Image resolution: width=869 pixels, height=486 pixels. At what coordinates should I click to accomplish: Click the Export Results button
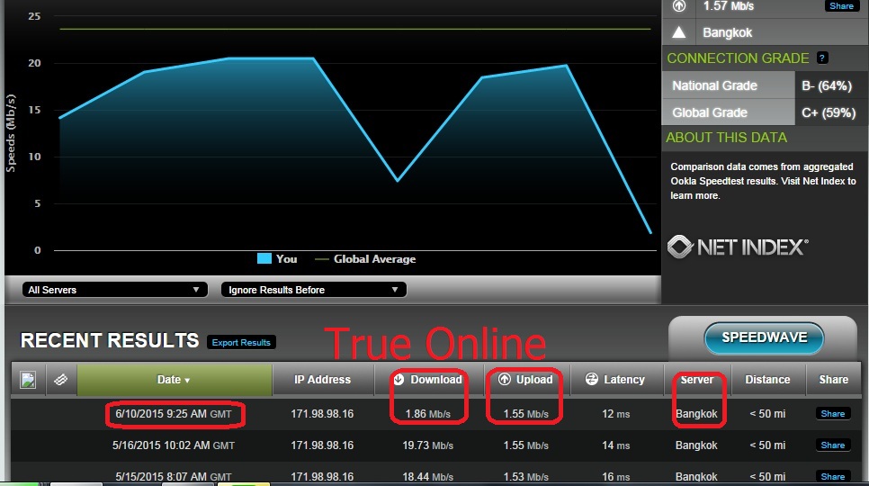[241, 343]
